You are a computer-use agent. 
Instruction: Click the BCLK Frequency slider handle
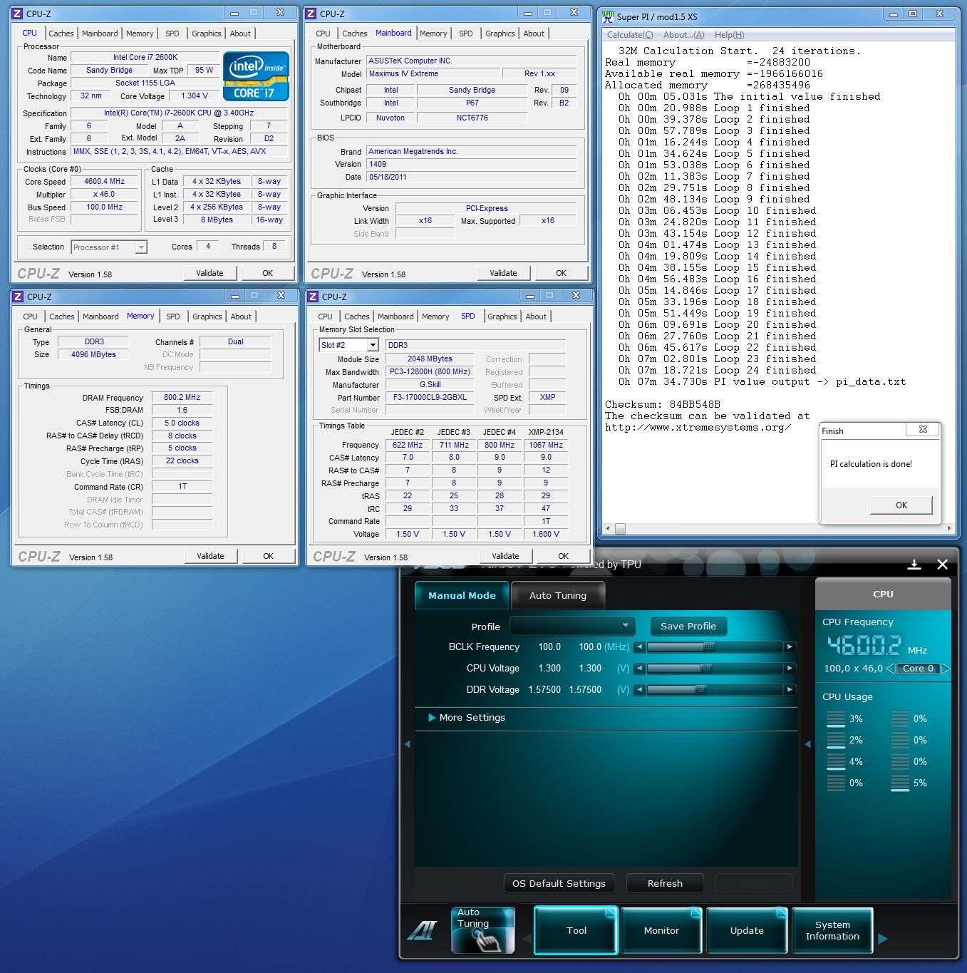(708, 647)
